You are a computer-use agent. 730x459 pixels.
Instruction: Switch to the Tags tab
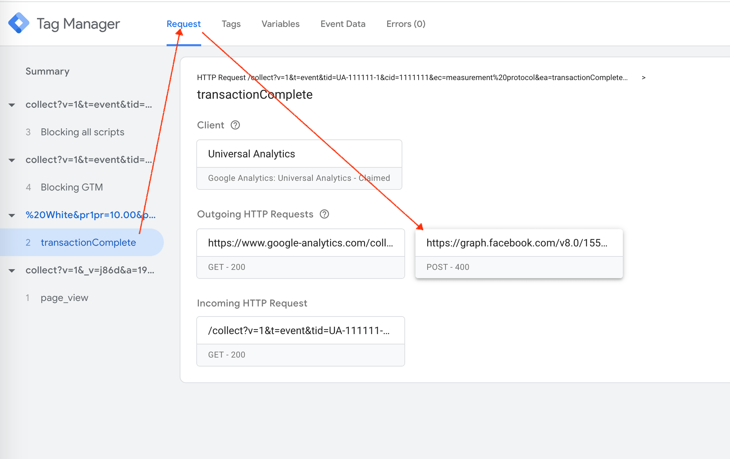point(231,24)
